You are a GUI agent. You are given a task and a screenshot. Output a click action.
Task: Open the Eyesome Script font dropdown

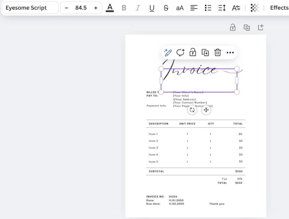click(30, 8)
